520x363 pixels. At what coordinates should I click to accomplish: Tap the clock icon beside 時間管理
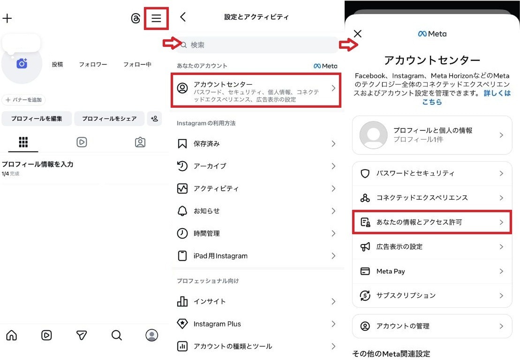point(182,234)
